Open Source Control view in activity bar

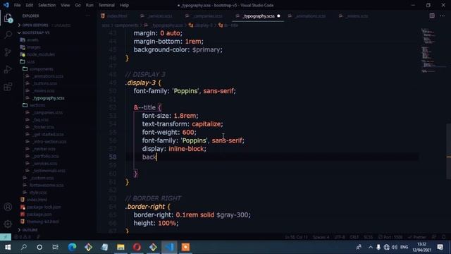(x=8, y=52)
